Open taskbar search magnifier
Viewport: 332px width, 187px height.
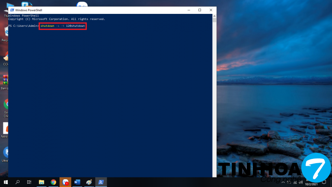18,182
